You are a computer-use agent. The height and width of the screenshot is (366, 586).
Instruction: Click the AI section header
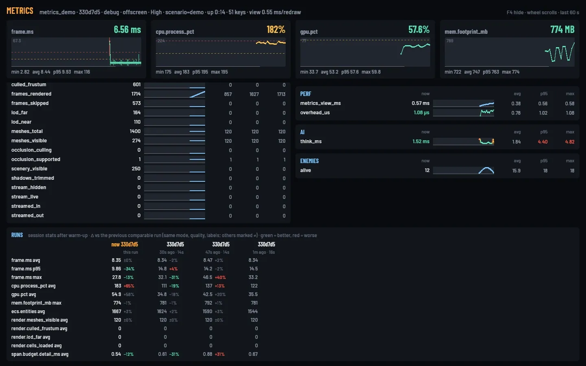click(x=302, y=132)
